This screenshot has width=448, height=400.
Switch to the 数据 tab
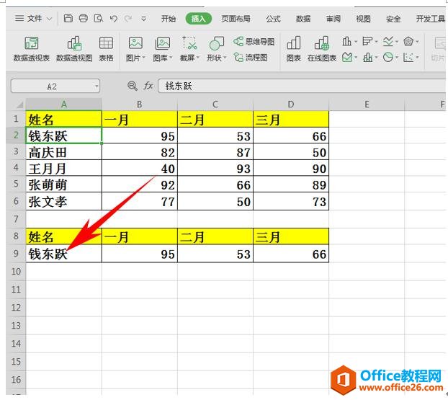tap(303, 19)
